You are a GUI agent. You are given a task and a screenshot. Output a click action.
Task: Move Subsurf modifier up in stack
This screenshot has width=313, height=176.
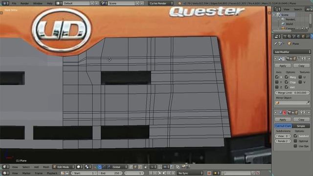point(301,112)
